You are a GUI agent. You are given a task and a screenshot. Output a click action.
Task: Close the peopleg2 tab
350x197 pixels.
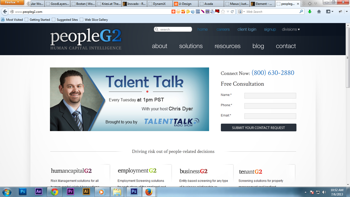click(x=298, y=4)
